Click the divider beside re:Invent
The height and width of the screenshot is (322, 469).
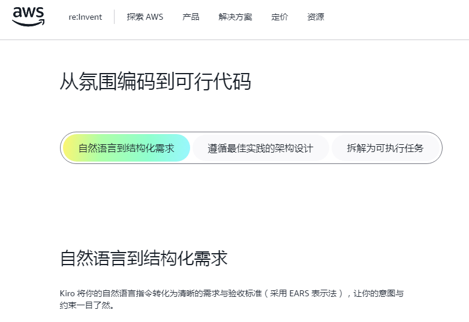[114, 17]
